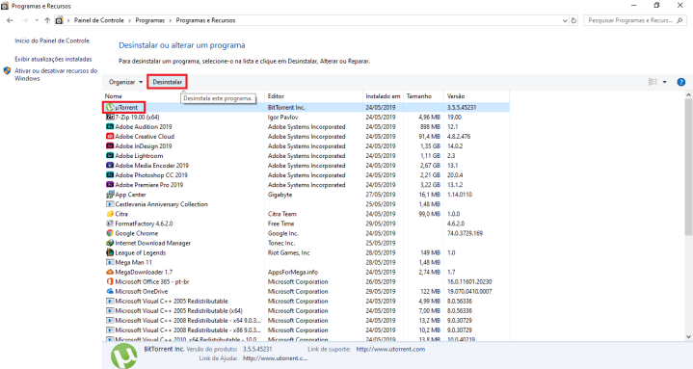
Task: Select the Adobe Media Encoder 2019 icon
Action: coord(110,166)
